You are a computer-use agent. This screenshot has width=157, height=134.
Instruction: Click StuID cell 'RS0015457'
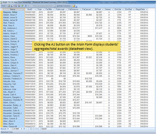[x=31, y=55]
